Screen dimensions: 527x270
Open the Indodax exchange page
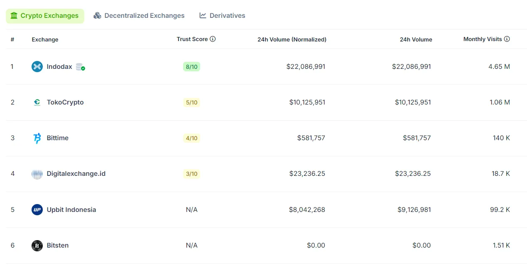click(59, 66)
